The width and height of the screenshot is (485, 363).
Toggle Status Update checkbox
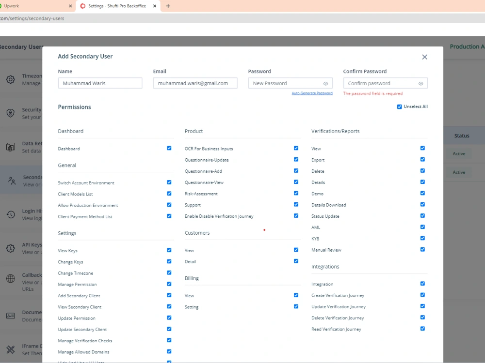422,216
